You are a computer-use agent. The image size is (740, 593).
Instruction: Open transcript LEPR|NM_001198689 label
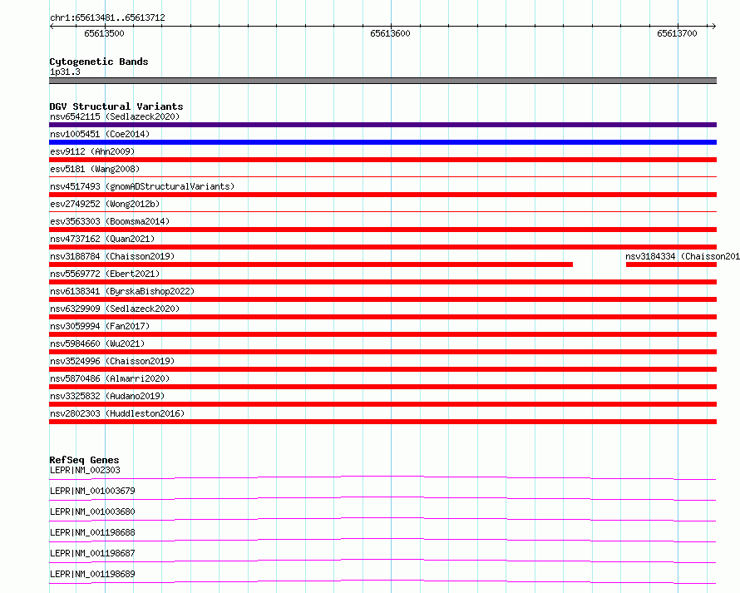(x=92, y=574)
